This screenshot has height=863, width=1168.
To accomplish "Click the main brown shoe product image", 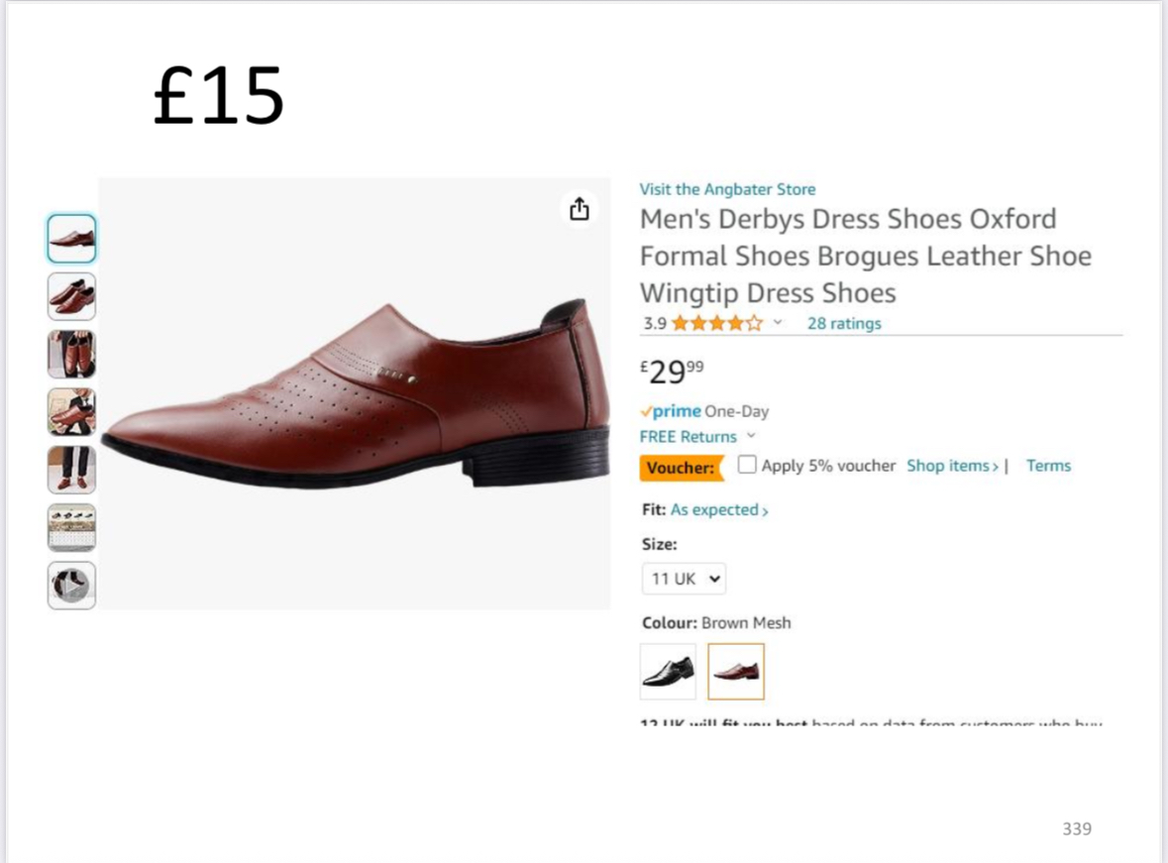I will (x=355, y=394).
